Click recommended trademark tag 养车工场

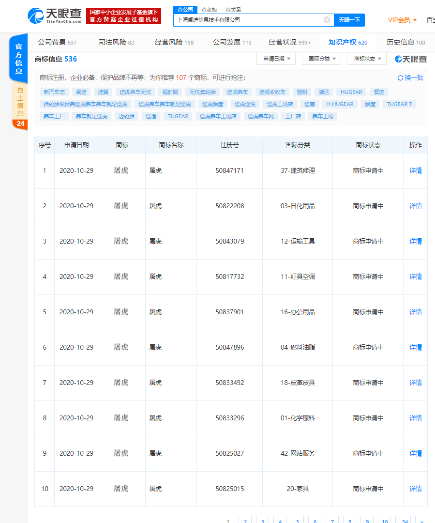[322, 116]
